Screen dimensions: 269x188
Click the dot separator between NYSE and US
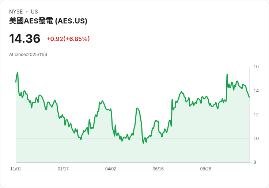(x=27, y=12)
